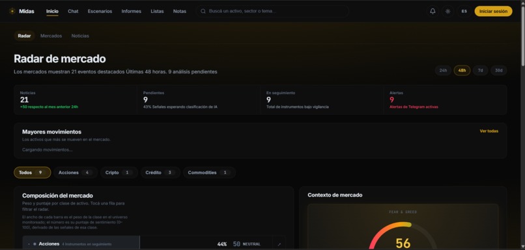This screenshot has height=250, width=525.
Task: Click the En seguimiento stat card
Action: click(322, 100)
